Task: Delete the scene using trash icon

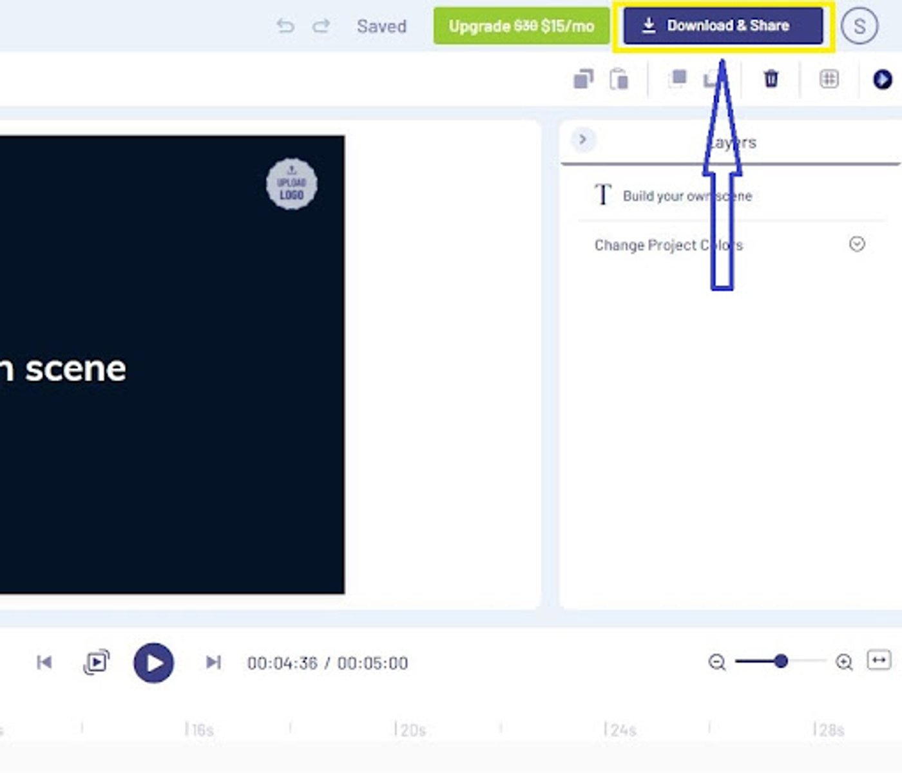Action: coord(771,79)
